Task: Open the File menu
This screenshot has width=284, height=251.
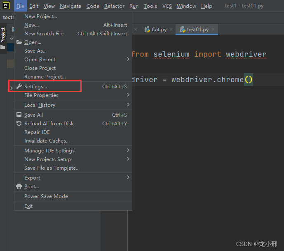Action: [20, 6]
